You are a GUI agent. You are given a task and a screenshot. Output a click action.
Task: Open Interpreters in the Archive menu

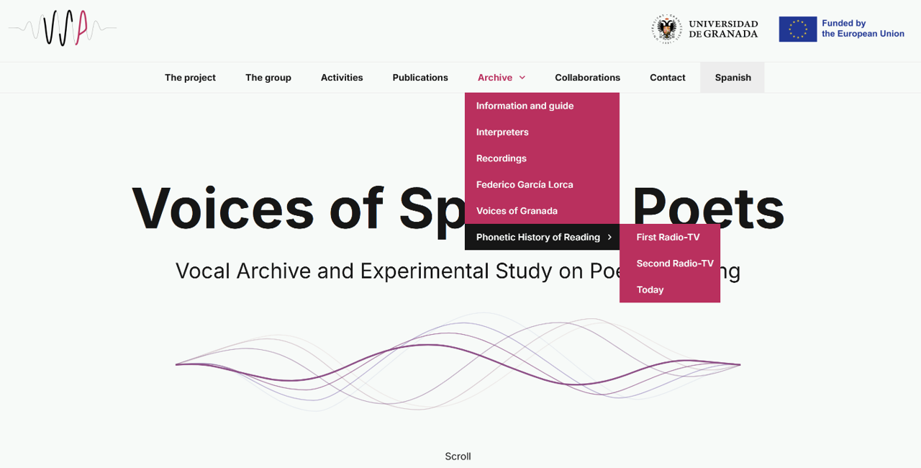pos(502,132)
